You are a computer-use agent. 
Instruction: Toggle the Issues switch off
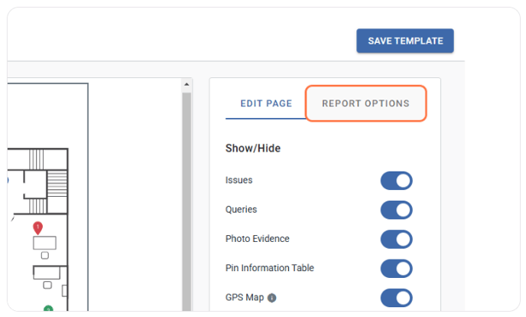(396, 181)
